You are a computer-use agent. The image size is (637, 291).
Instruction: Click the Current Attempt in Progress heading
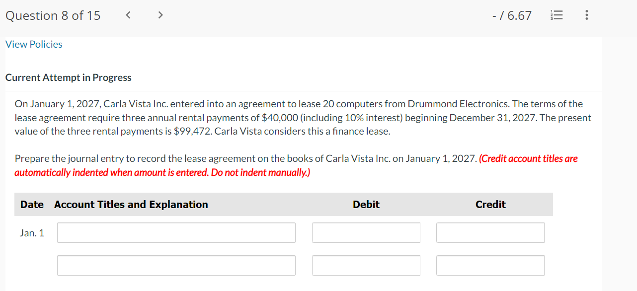68,77
